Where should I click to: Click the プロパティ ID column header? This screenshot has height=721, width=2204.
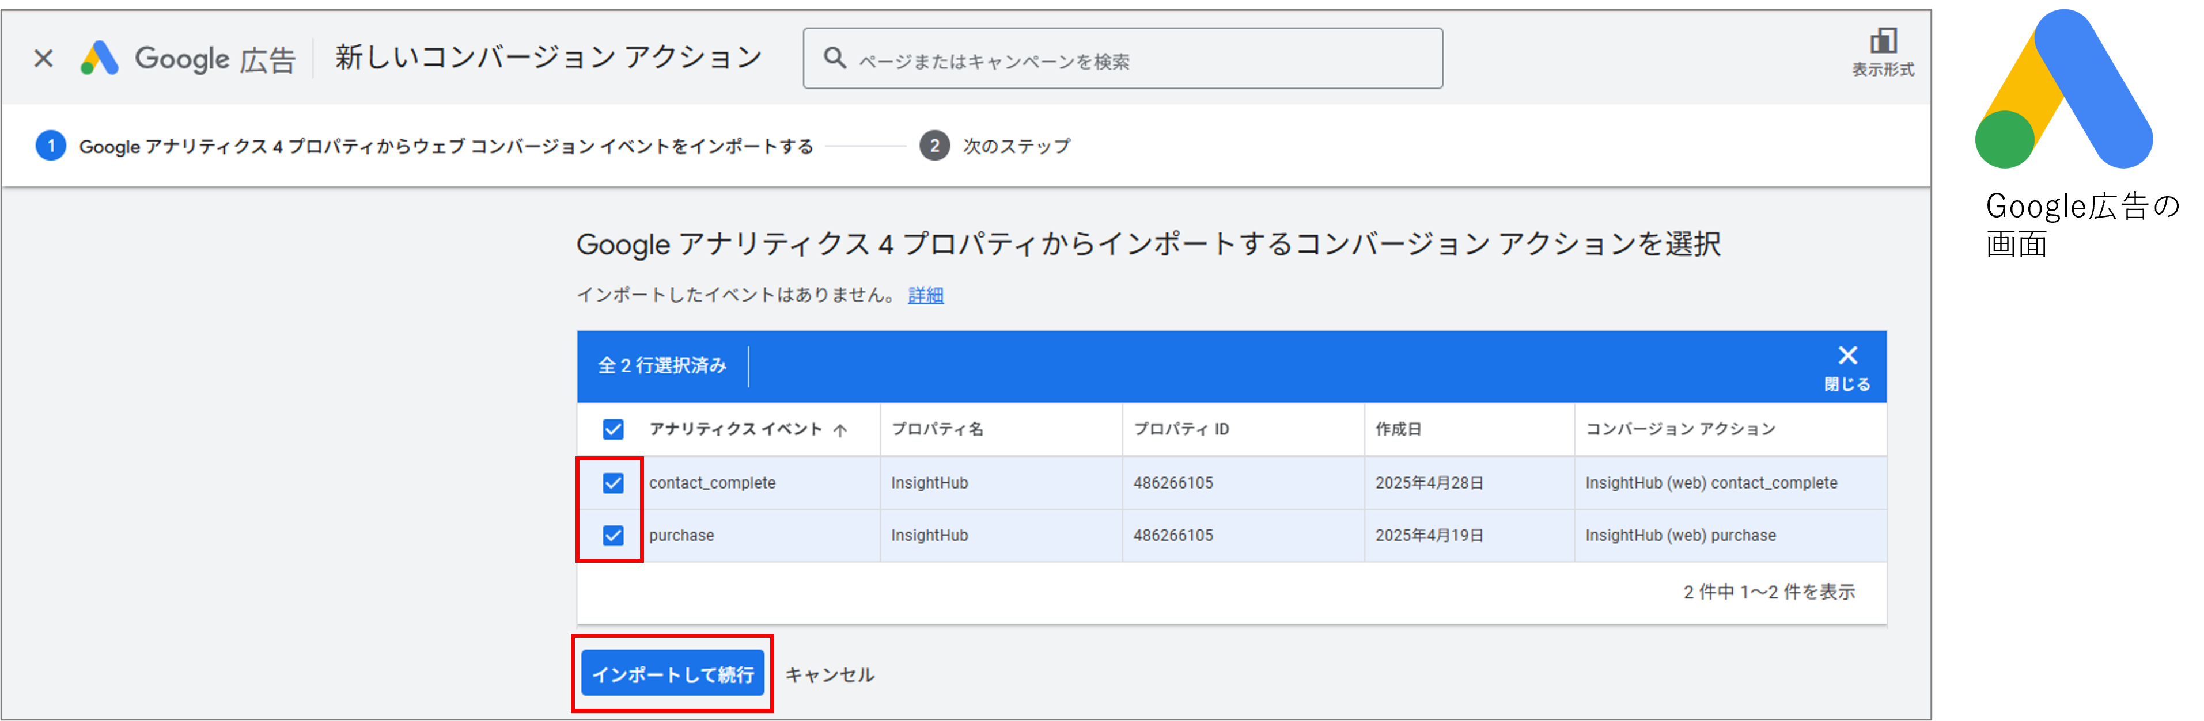tap(1181, 429)
